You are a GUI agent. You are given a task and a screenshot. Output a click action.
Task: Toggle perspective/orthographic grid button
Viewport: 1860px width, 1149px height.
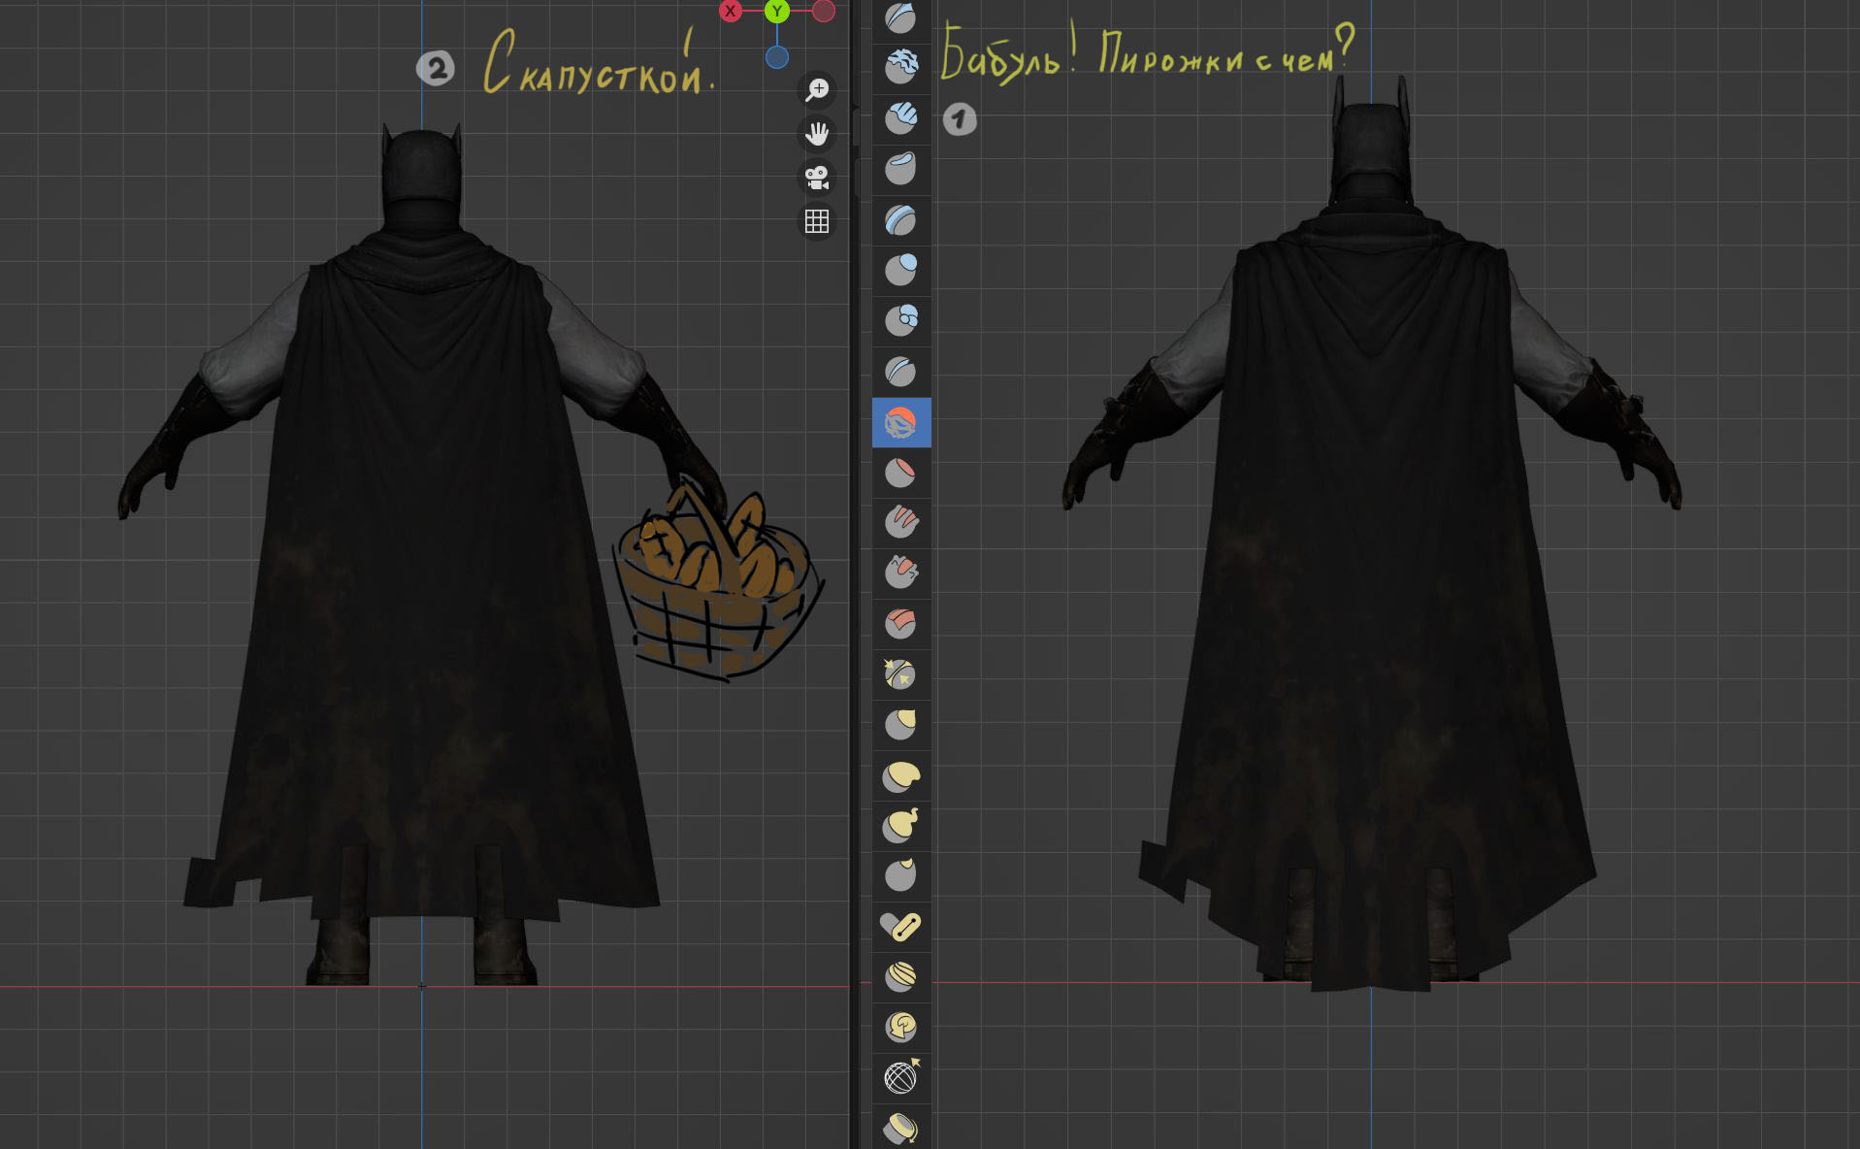[x=817, y=221]
